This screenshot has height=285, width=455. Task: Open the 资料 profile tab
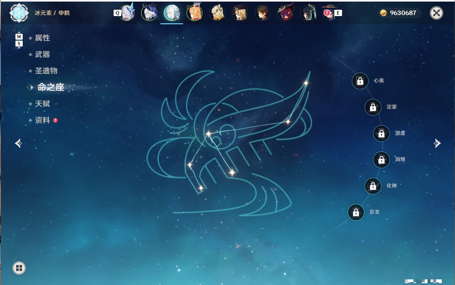[42, 120]
